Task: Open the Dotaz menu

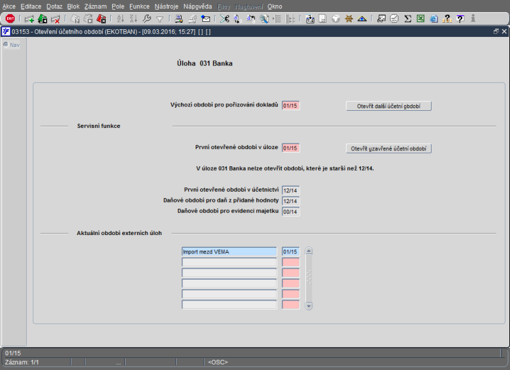Action: tap(54, 6)
